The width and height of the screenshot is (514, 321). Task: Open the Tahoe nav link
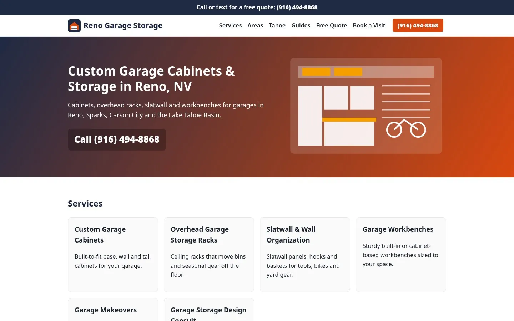coord(277,25)
